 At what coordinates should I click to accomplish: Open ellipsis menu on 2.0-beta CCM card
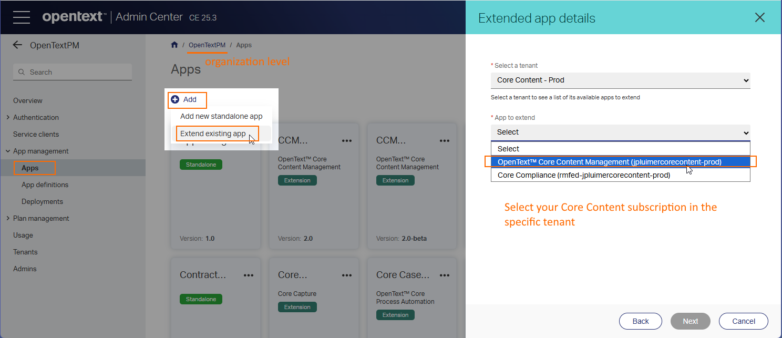coord(445,140)
